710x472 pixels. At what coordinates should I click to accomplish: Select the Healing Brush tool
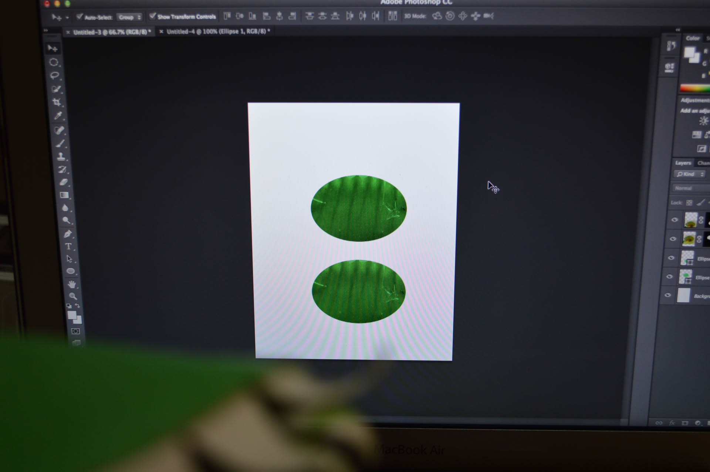click(x=59, y=130)
